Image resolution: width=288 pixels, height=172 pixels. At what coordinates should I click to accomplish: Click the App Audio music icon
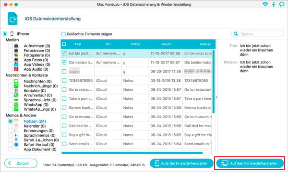[x=16, y=69]
